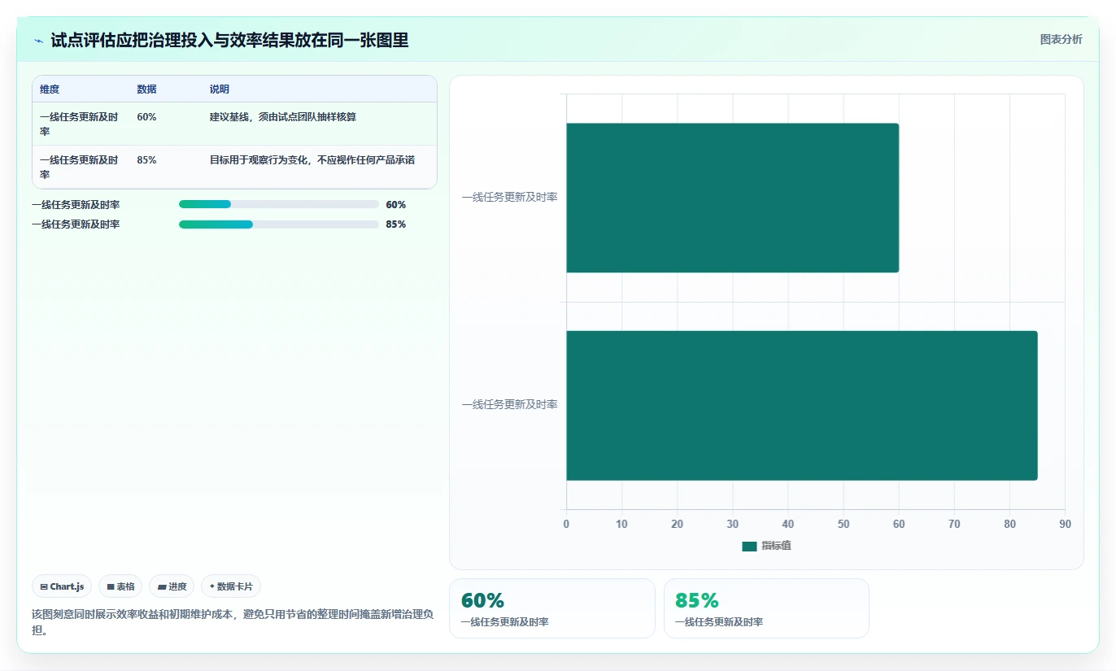Click the footer note about 效率收益

[233, 623]
